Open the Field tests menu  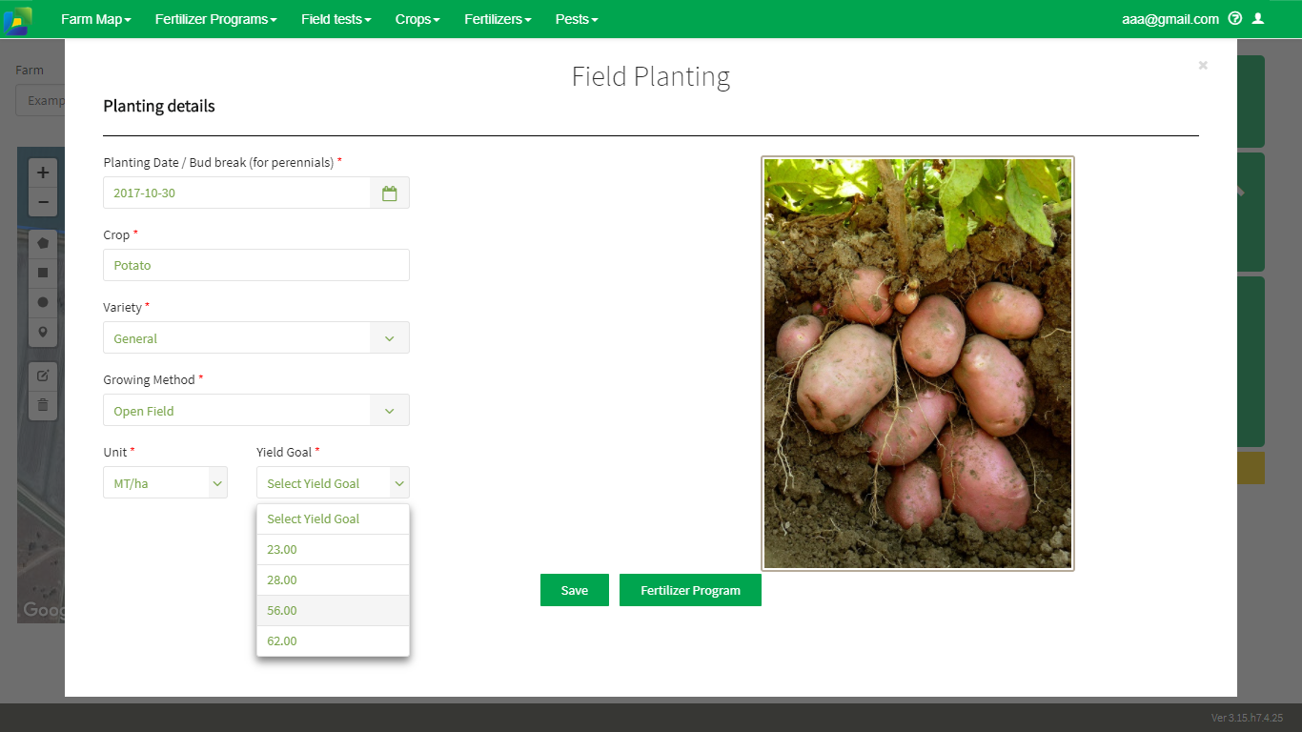point(336,19)
